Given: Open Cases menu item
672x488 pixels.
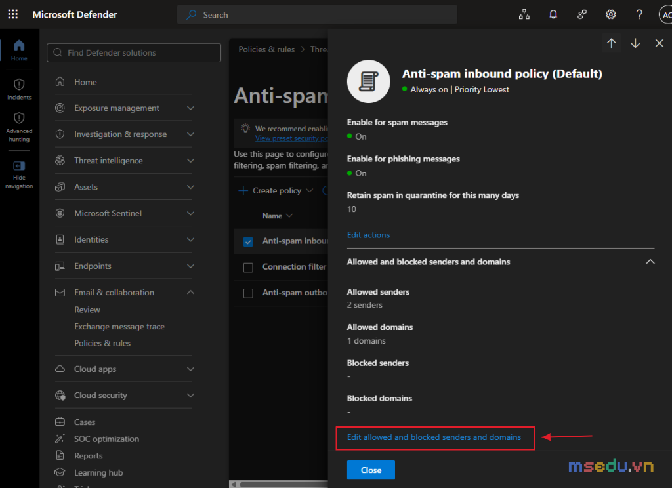Looking at the screenshot, I should click(x=85, y=422).
